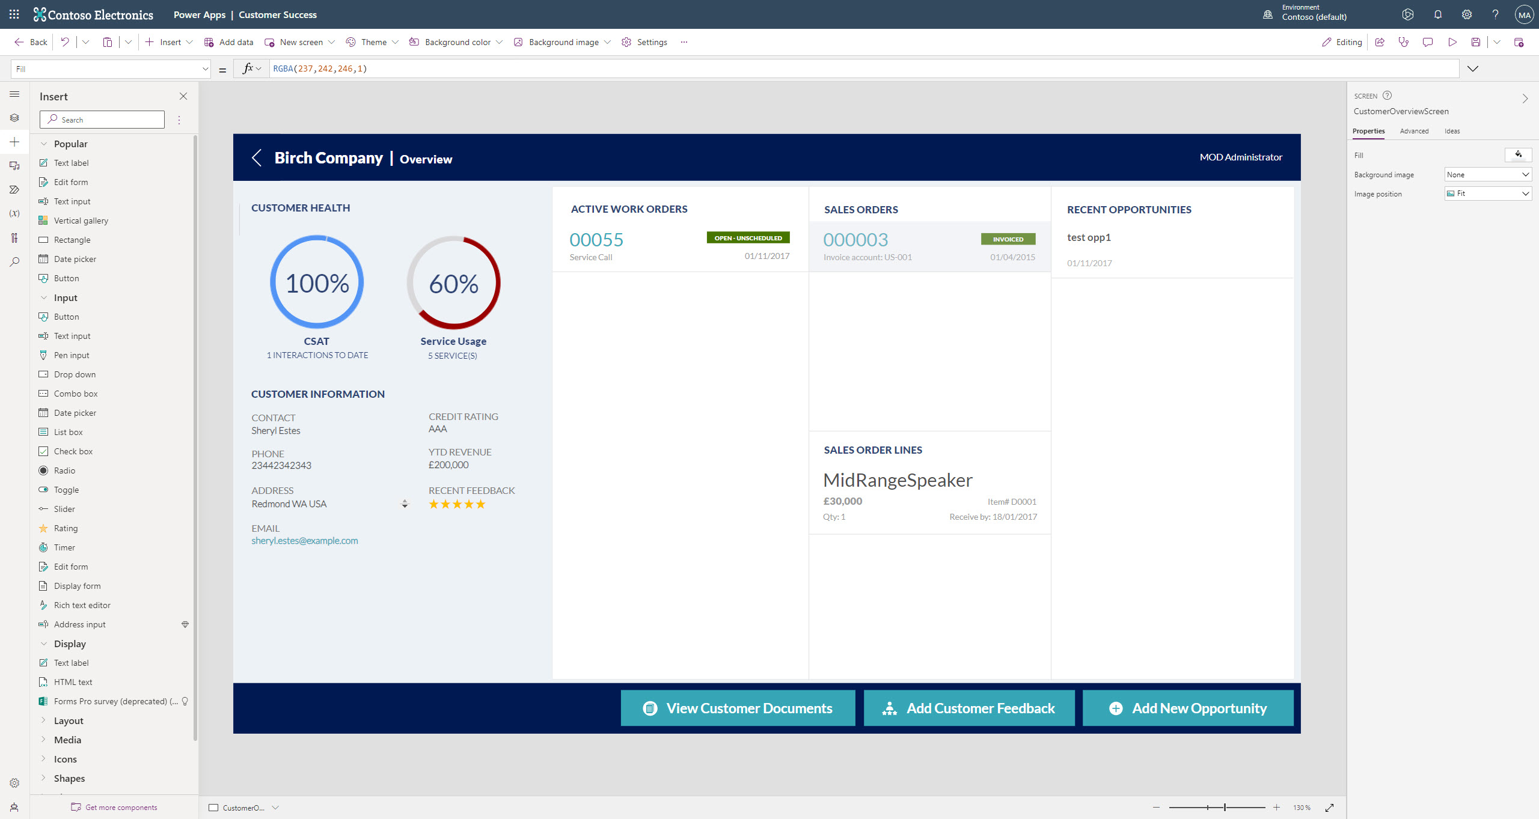Expand the formula bar chevron
Image resolution: width=1539 pixels, height=819 pixels.
coord(1473,69)
